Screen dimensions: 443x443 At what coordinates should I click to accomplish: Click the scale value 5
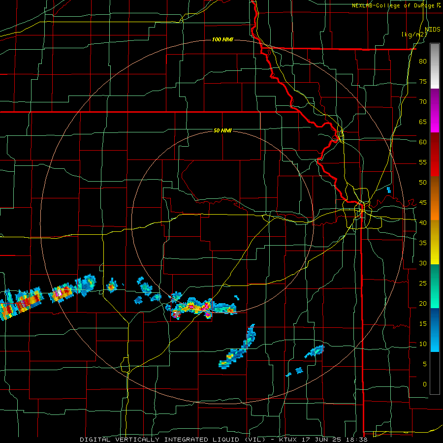(425, 364)
